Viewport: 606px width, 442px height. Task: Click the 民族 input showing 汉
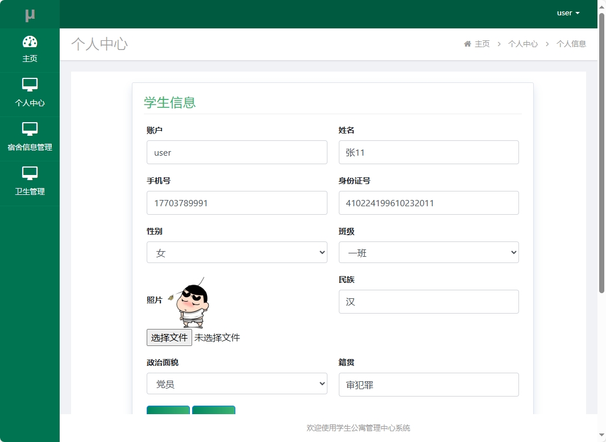428,302
